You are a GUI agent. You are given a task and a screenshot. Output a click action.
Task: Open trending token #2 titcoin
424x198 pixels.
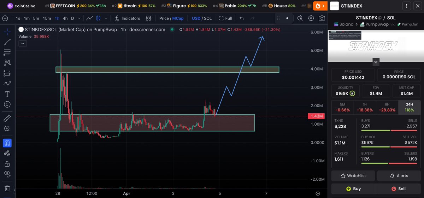(x=134, y=6)
